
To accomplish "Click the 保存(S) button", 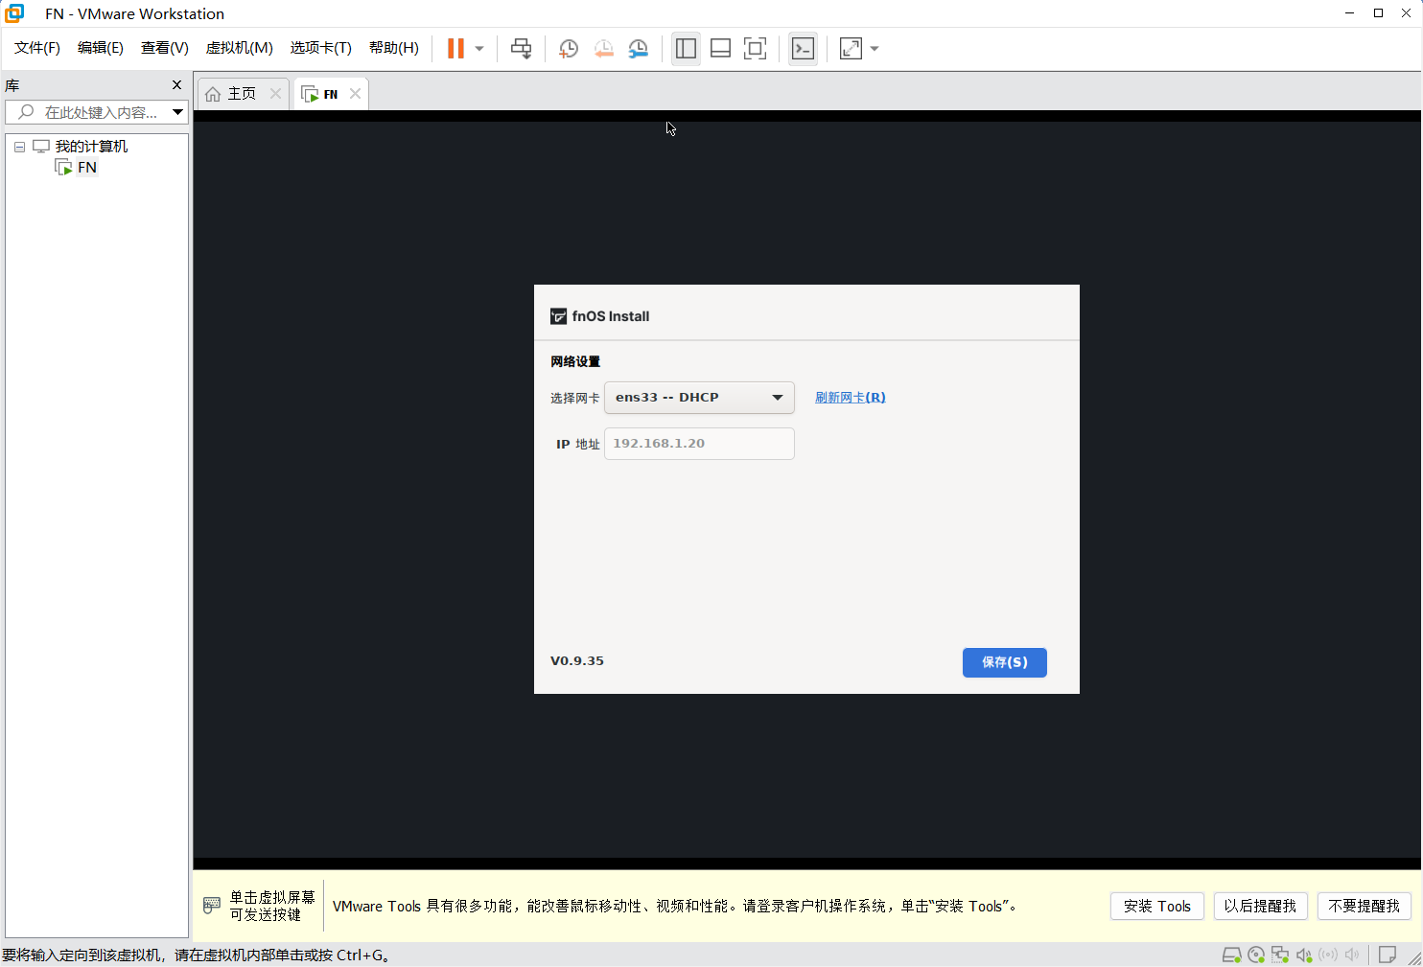I will pos(1004,662).
